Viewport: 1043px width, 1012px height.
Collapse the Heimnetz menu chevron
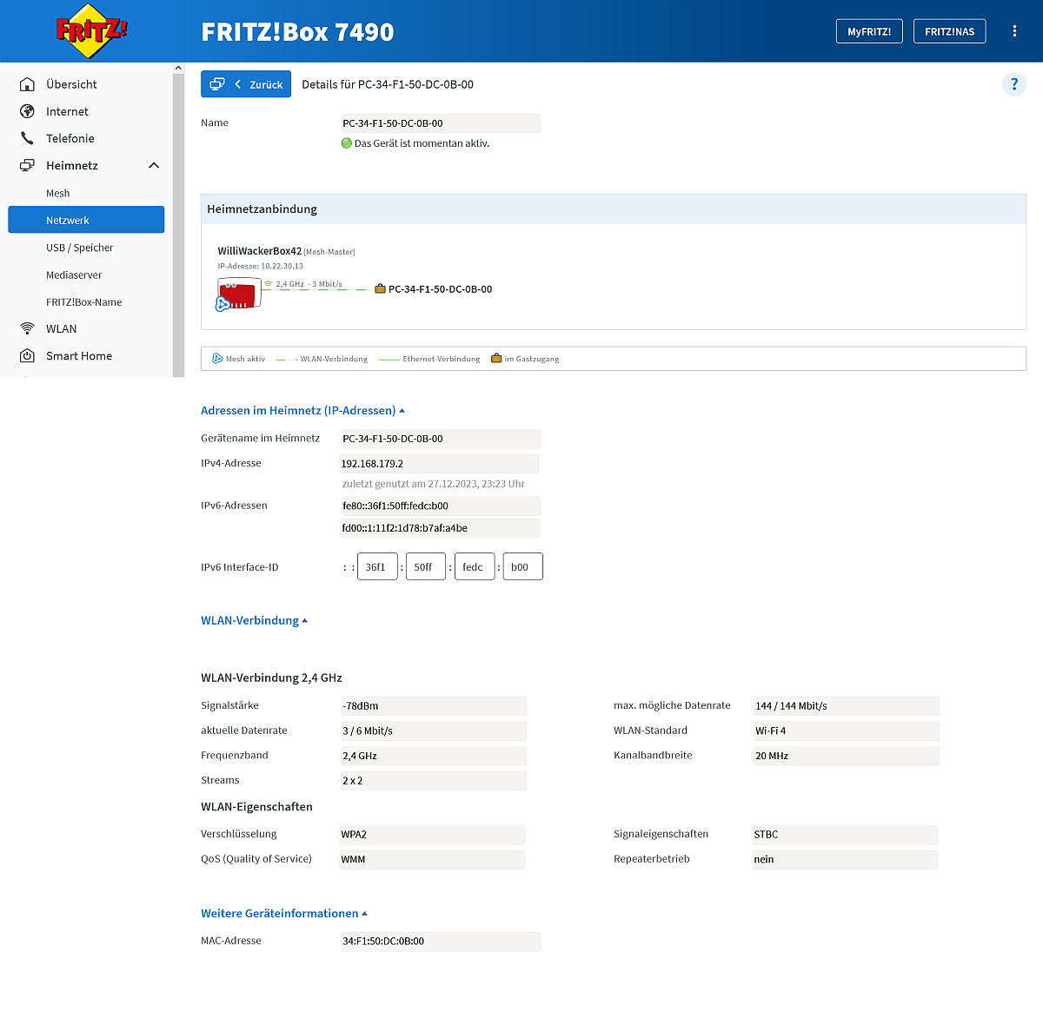tap(154, 165)
